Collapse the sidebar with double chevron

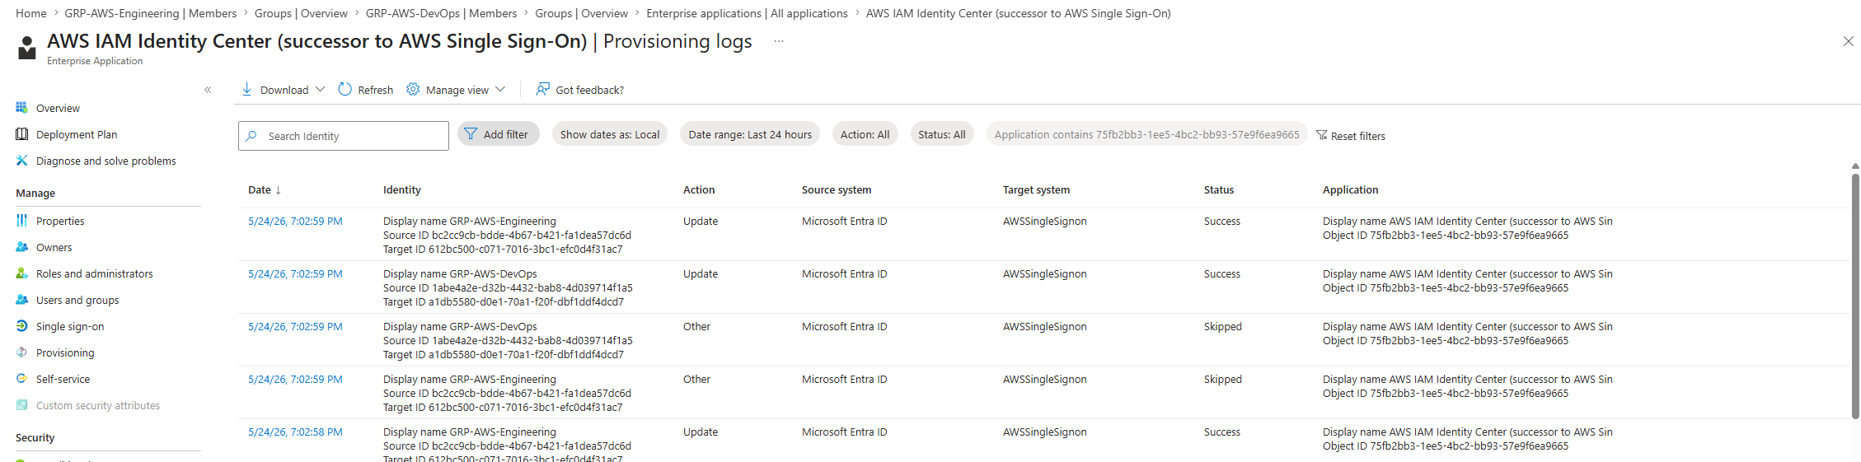pyautogui.click(x=208, y=90)
